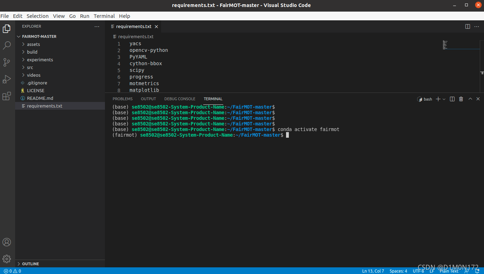
Task: Change end of line via LF
Action: tap(432, 271)
